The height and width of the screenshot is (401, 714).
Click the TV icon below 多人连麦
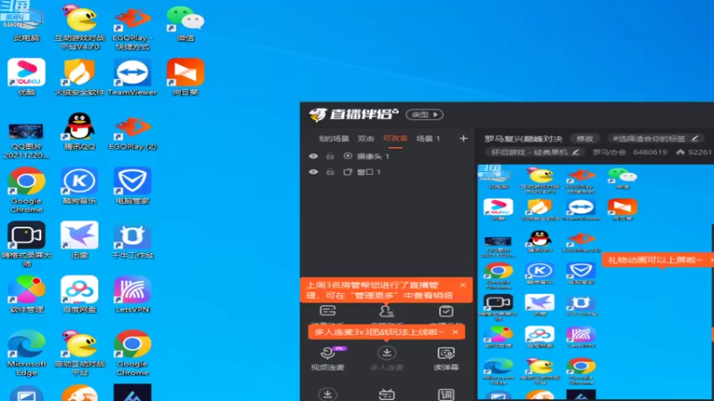tap(386, 394)
